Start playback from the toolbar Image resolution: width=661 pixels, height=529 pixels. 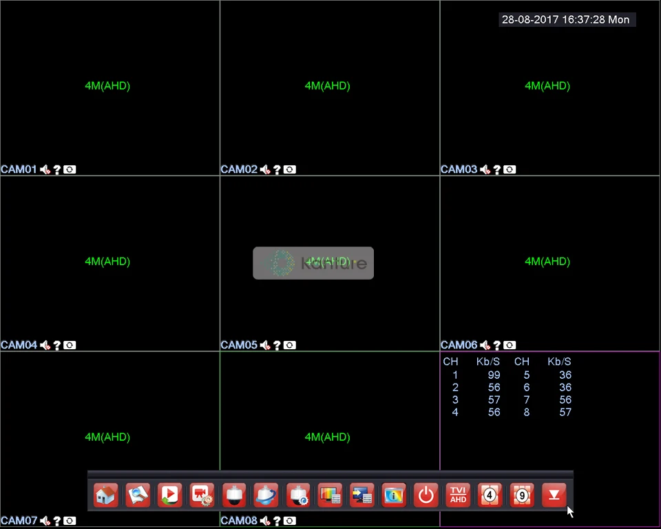point(170,495)
